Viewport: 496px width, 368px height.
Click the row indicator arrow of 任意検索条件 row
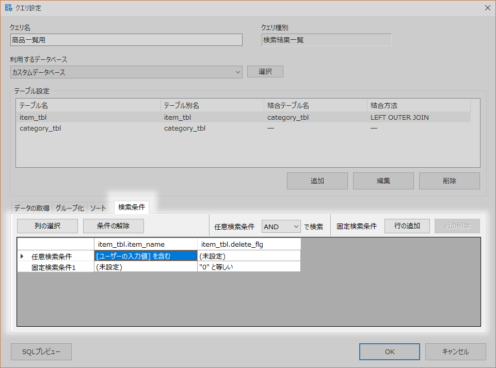coord(22,256)
